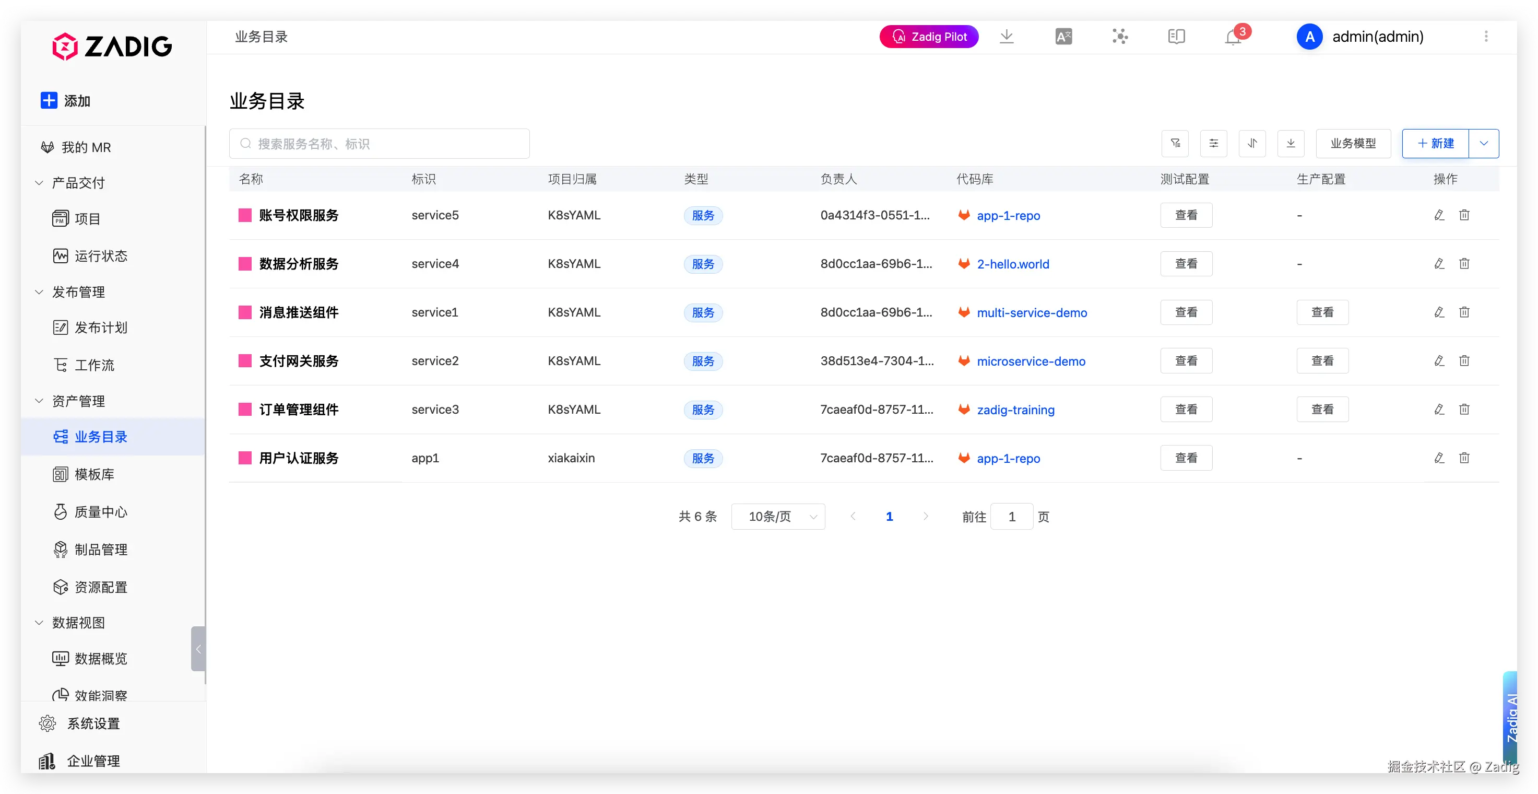Click the sort arrows icon in the toolbar

click(1252, 143)
